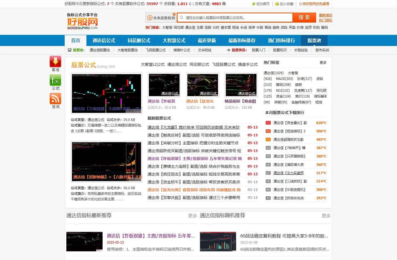Click the 未来函数检测 button icon
This screenshot has width=397, height=260.
click(x=161, y=18)
